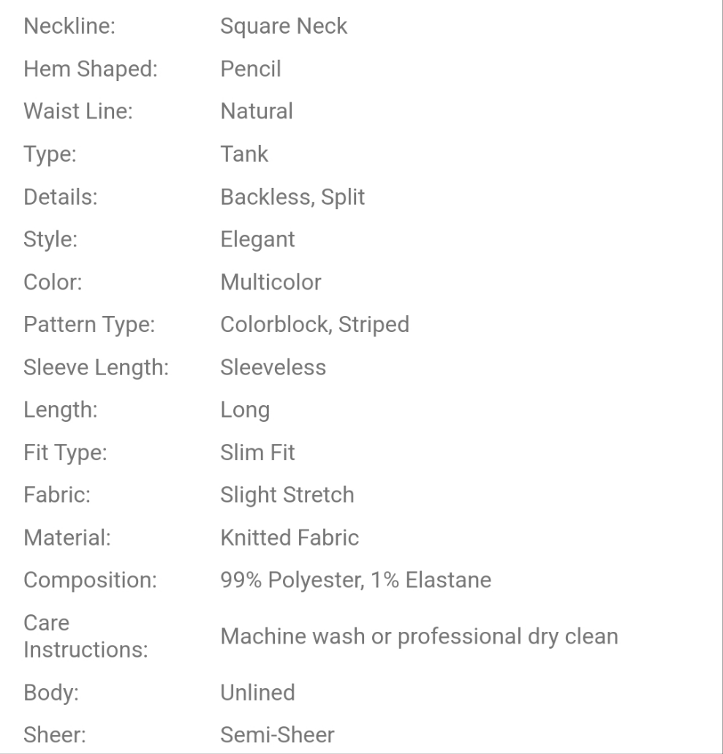The height and width of the screenshot is (754, 723).
Task: Click the Long length value
Action: [245, 410]
